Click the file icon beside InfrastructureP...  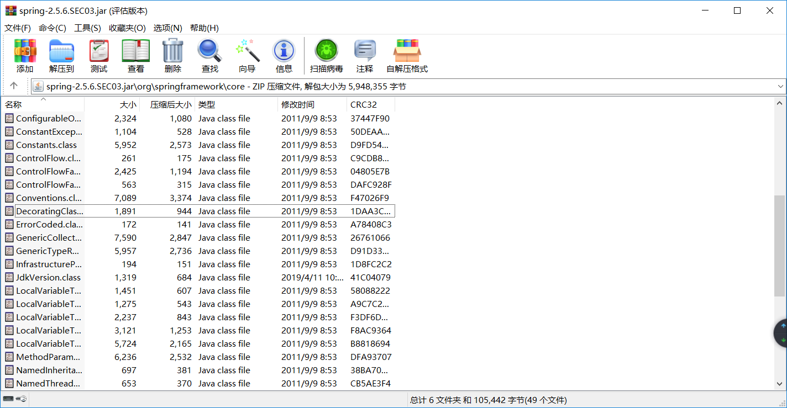pos(9,264)
